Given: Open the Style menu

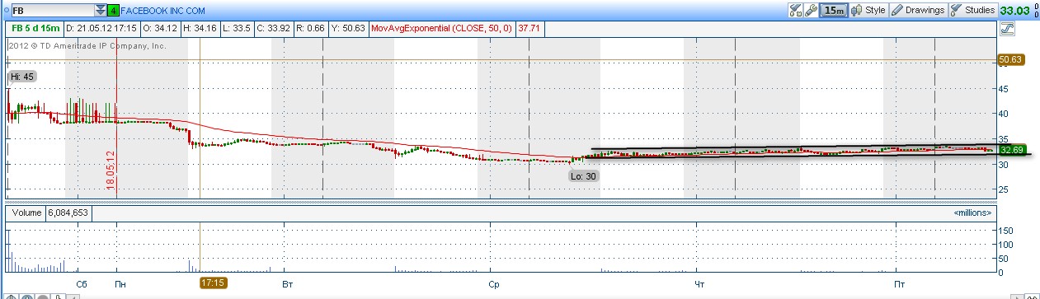Looking at the screenshot, I should (868, 11).
